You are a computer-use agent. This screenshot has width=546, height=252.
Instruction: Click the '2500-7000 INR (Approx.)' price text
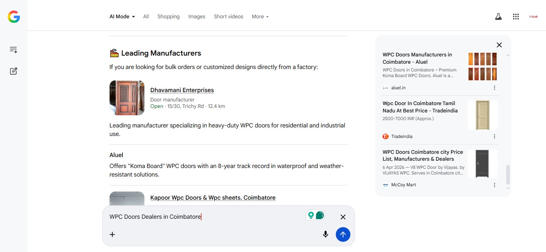(408, 118)
